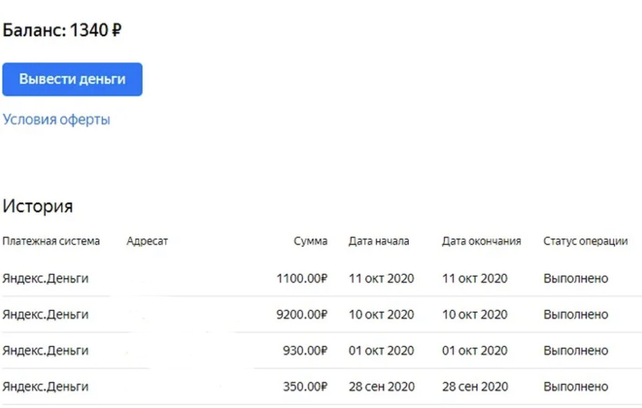Select the start date 10 окт 2020
Image resolution: width=642 pixels, height=408 pixels.
point(381,315)
